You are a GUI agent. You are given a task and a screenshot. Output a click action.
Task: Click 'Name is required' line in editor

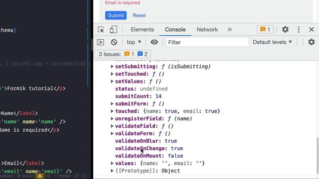(30, 130)
